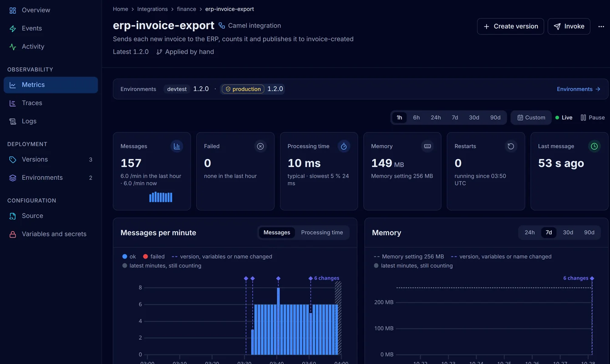610x364 pixels.
Task: Follow the Environments arrow link
Action: point(579,89)
